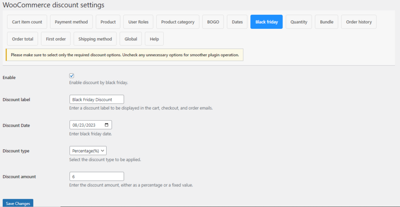Select the Black friday tab
Screen dimensions: 400x207
tap(266, 22)
